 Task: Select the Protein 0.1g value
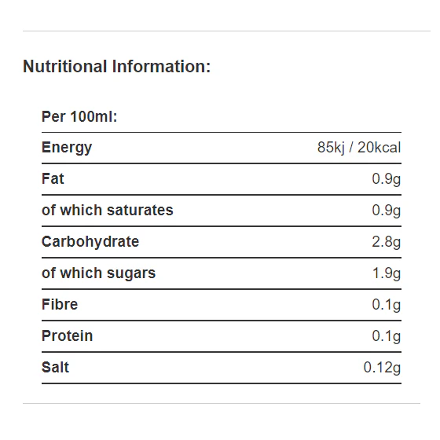[x=386, y=336]
